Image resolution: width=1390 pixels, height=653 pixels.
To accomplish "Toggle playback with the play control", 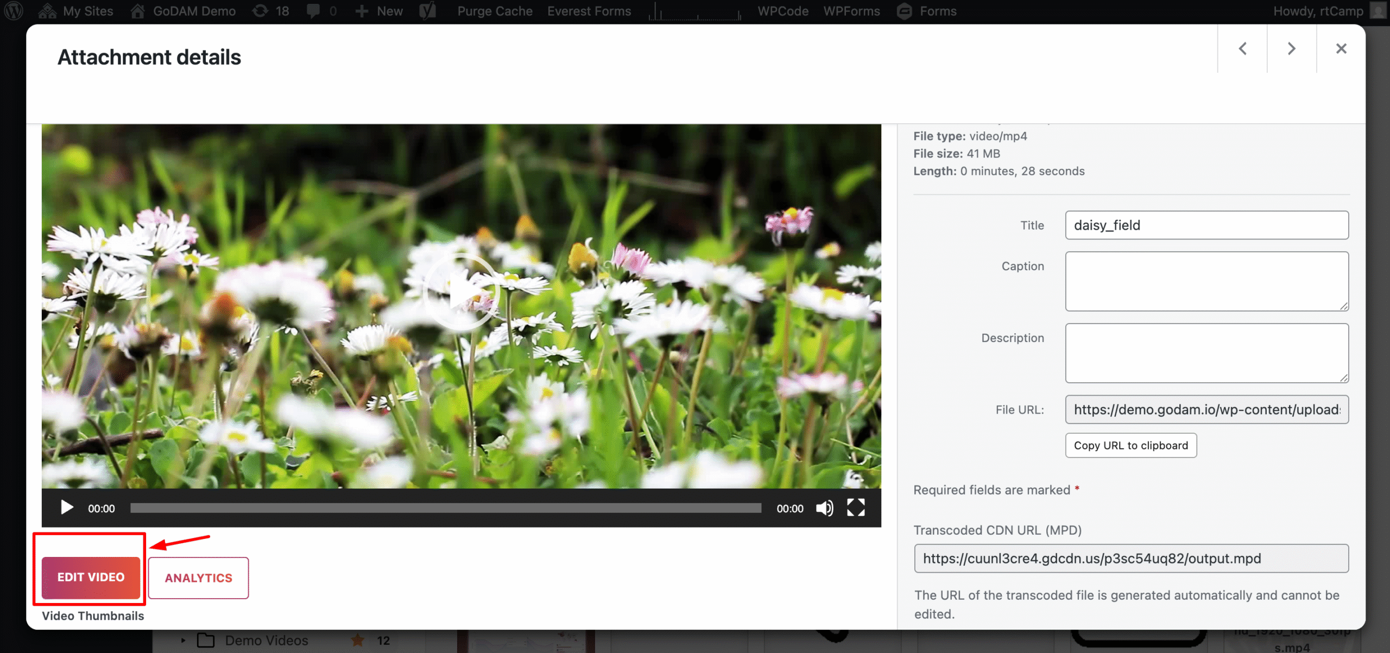I will tap(67, 508).
